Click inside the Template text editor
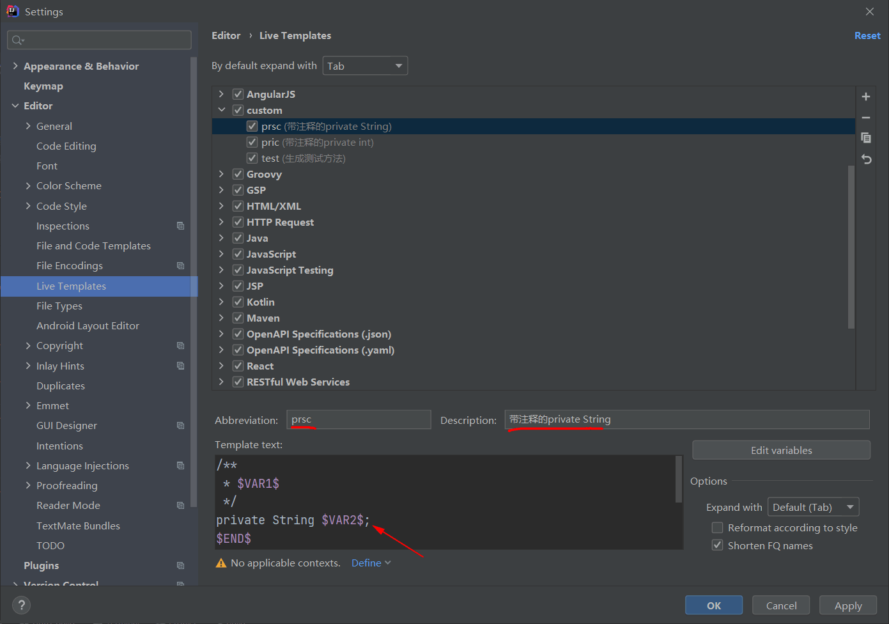This screenshot has width=889, height=624. tap(445, 502)
